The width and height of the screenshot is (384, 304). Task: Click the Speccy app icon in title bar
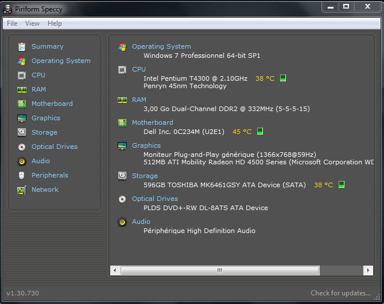pyautogui.click(x=7, y=9)
